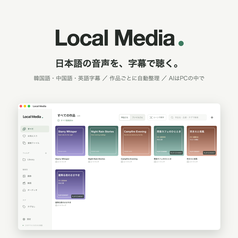Click the magnifier icon in search box
Viewport: 238px width, 238px height.
coord(172,117)
